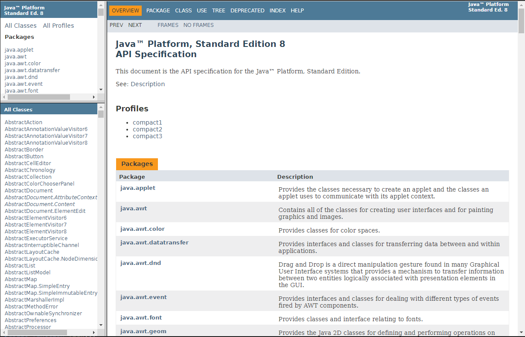This screenshot has width=525, height=337.
Task: Open the All Classes link in packages frame
Action: [x=20, y=26]
